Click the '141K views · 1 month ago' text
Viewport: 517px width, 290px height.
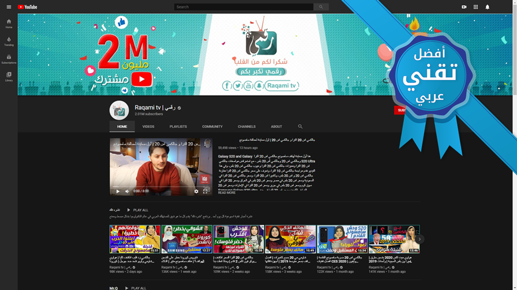point(387,272)
